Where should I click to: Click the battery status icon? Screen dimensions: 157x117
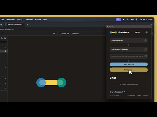(132, 19)
